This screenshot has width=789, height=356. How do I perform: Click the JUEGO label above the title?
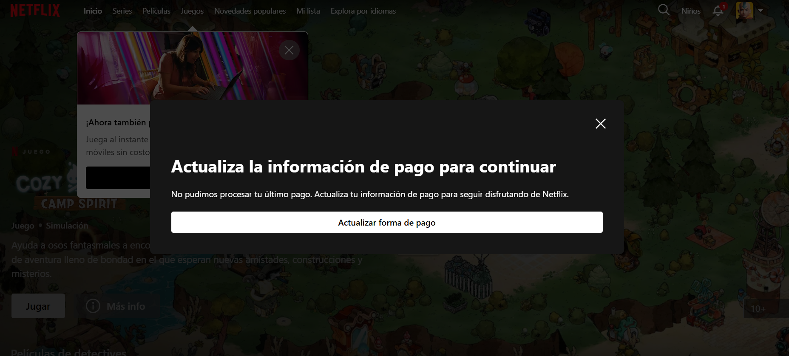coord(37,152)
